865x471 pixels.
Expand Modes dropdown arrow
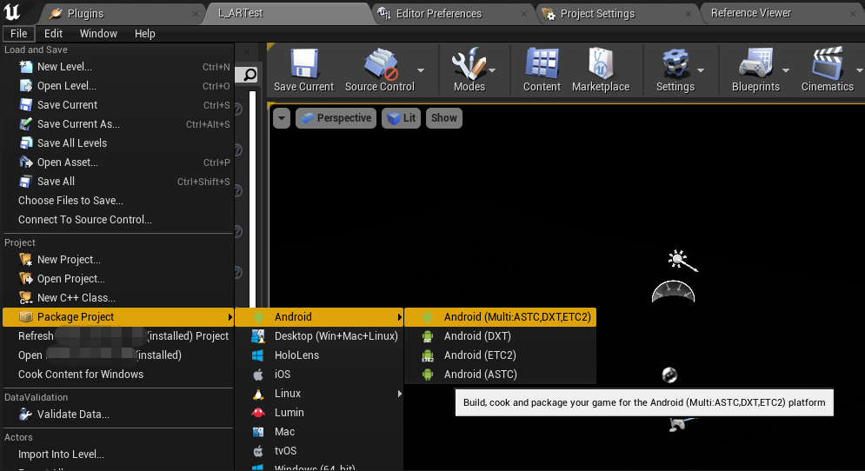tap(492, 70)
